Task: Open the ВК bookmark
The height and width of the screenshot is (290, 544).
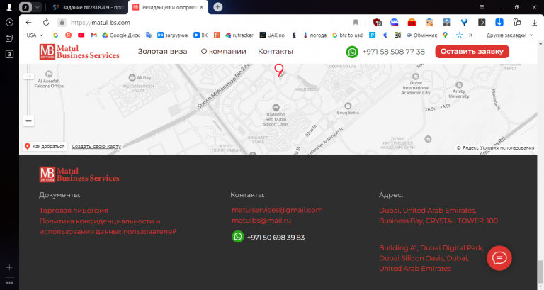Action: (x=200, y=35)
